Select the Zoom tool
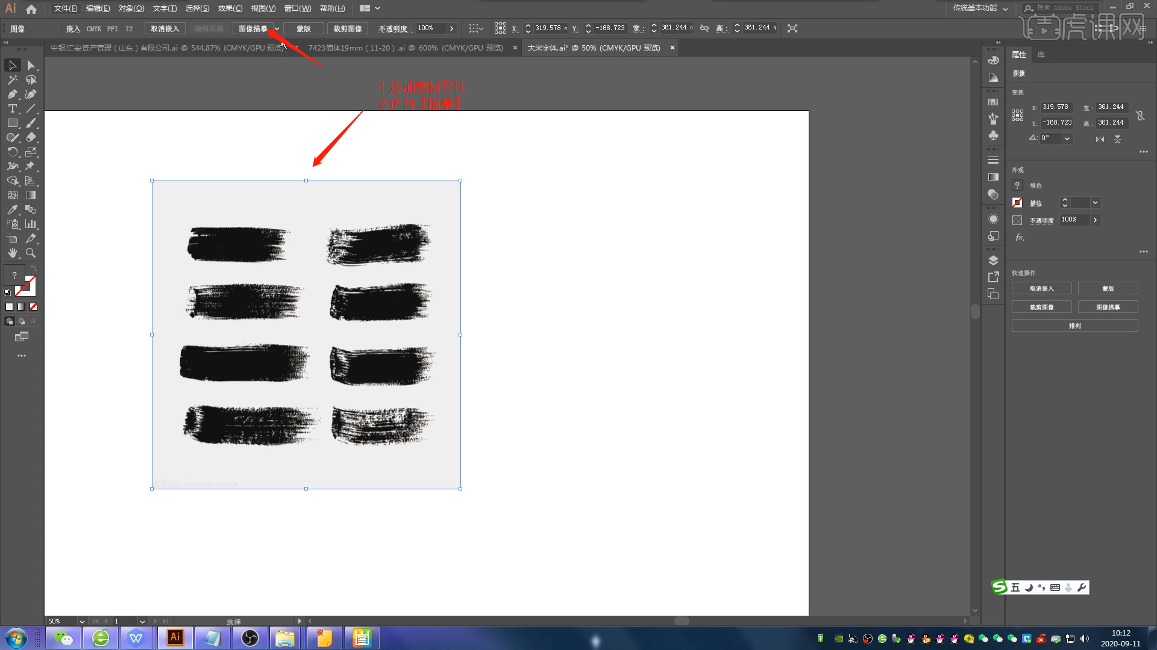The image size is (1157, 650). (31, 253)
